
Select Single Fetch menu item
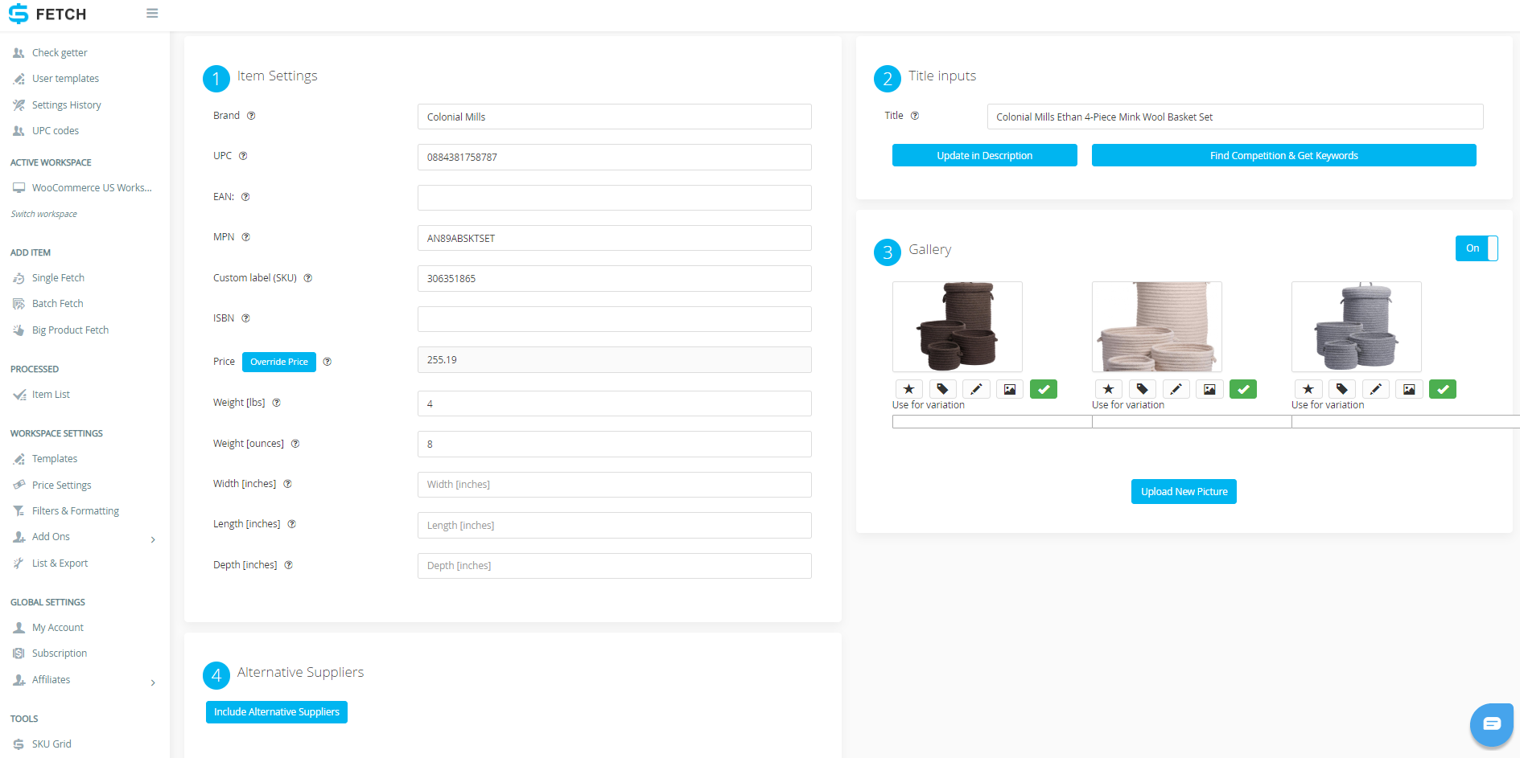(x=58, y=278)
